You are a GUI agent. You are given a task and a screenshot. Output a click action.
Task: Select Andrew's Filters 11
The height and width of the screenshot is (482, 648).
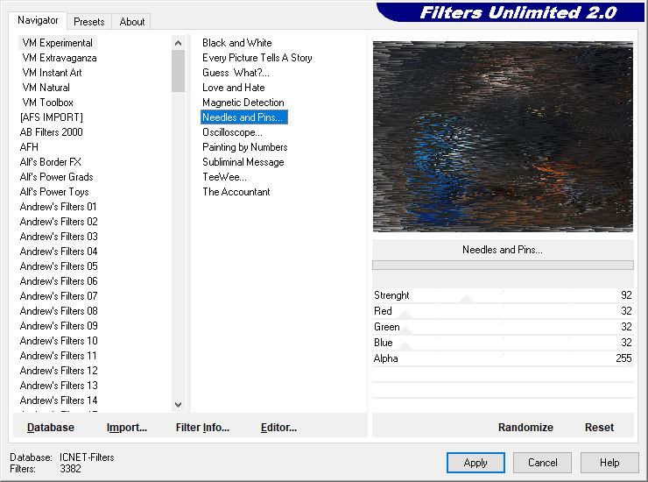click(x=59, y=356)
